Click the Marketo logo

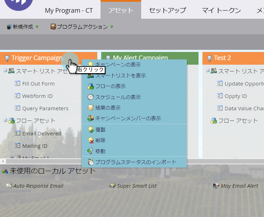point(18,4)
